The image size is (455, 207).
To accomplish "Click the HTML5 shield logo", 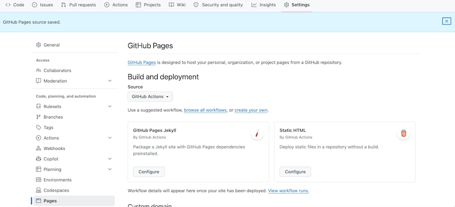I will [x=404, y=133].
